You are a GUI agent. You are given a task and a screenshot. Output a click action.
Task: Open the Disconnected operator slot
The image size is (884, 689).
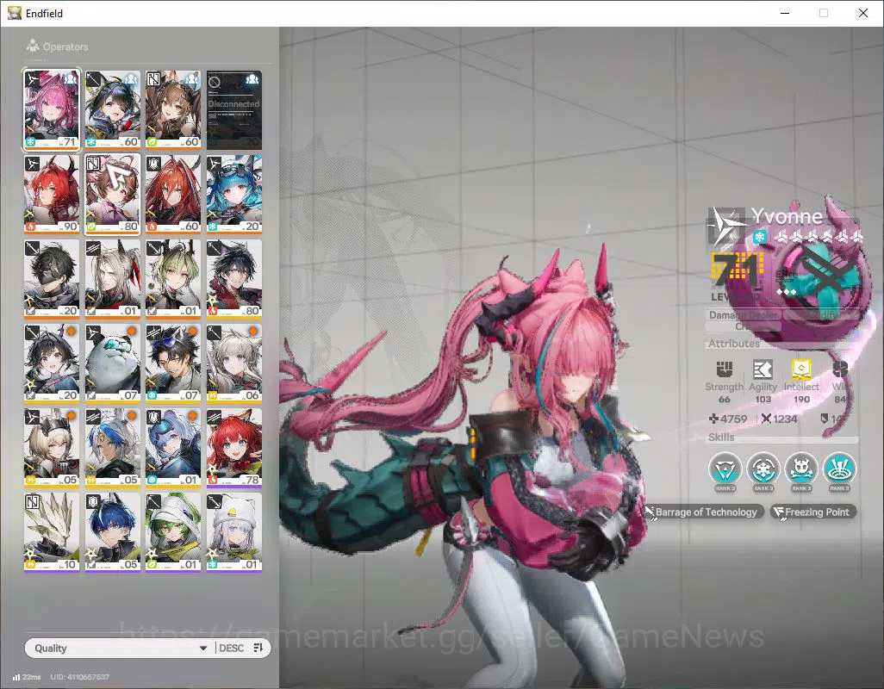(234, 110)
